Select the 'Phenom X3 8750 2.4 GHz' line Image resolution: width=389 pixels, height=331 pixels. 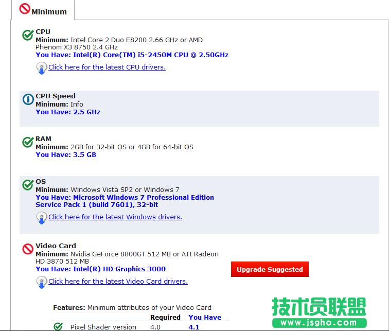77,47
